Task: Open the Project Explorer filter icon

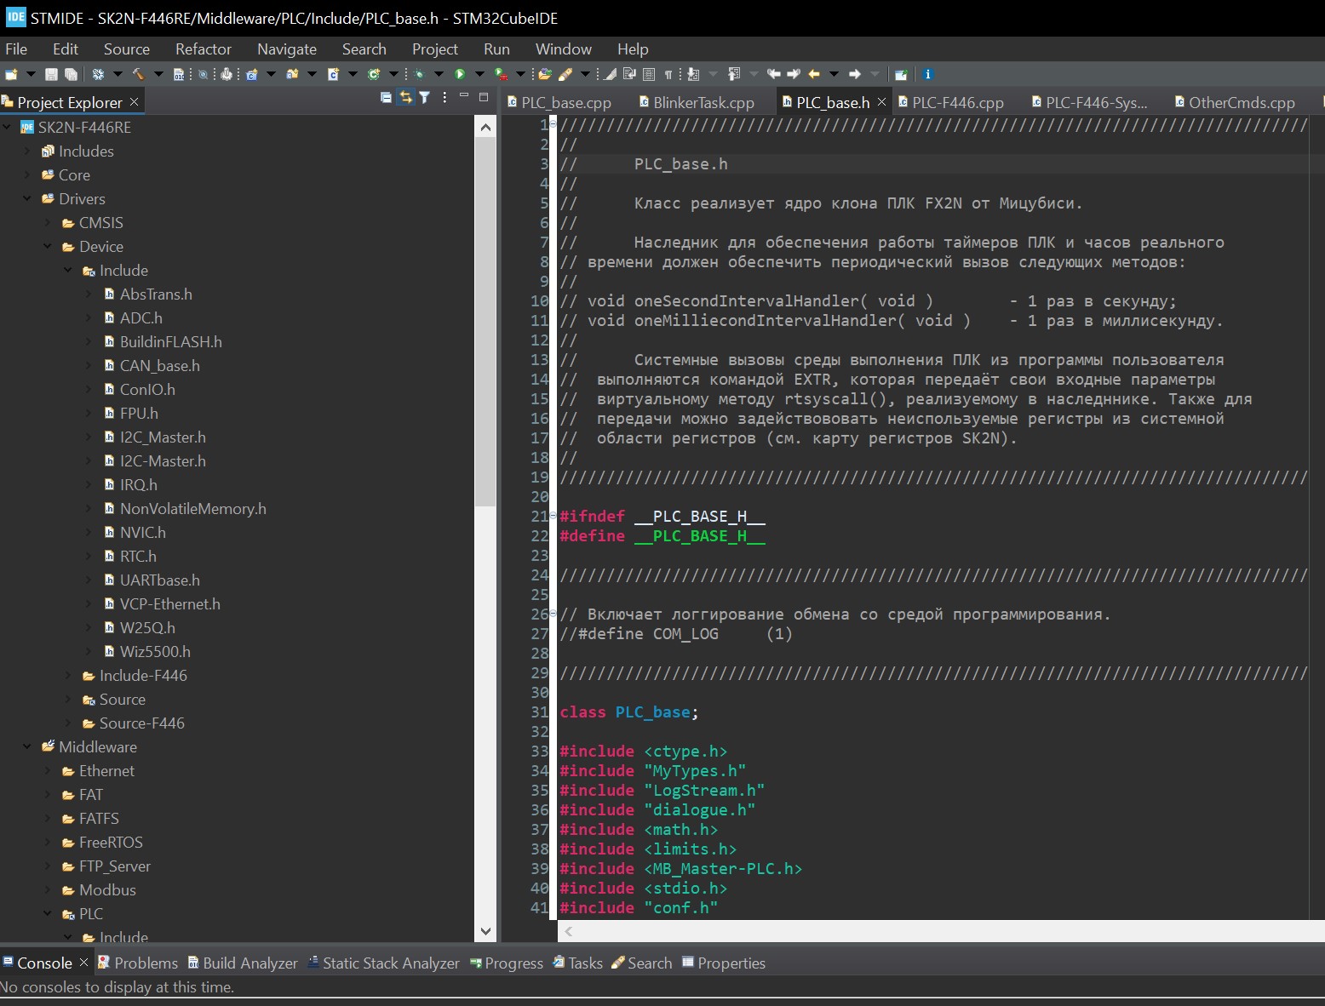Action: tap(424, 98)
